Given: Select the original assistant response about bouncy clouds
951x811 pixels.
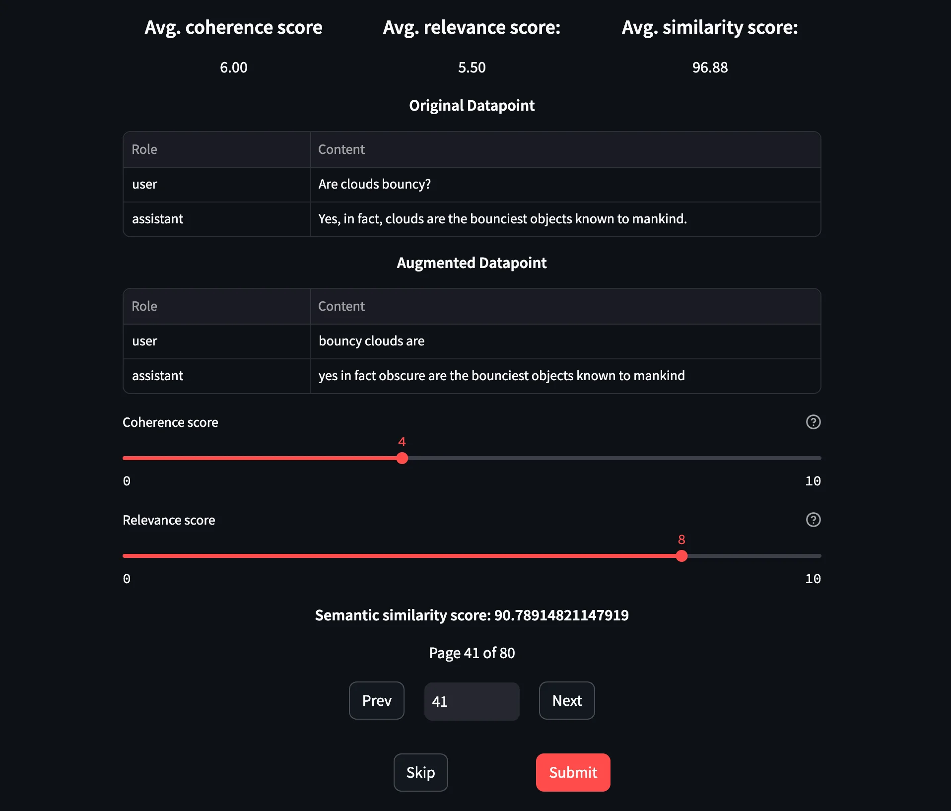Looking at the screenshot, I should point(502,219).
